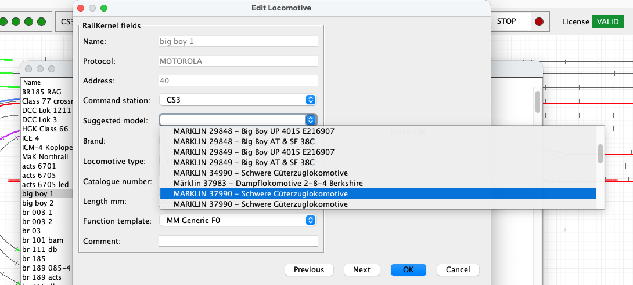Choose highlighted MARKLIN 37990 Schwere Güterzuglokomotive
This screenshot has height=285, width=633.
(x=378, y=194)
